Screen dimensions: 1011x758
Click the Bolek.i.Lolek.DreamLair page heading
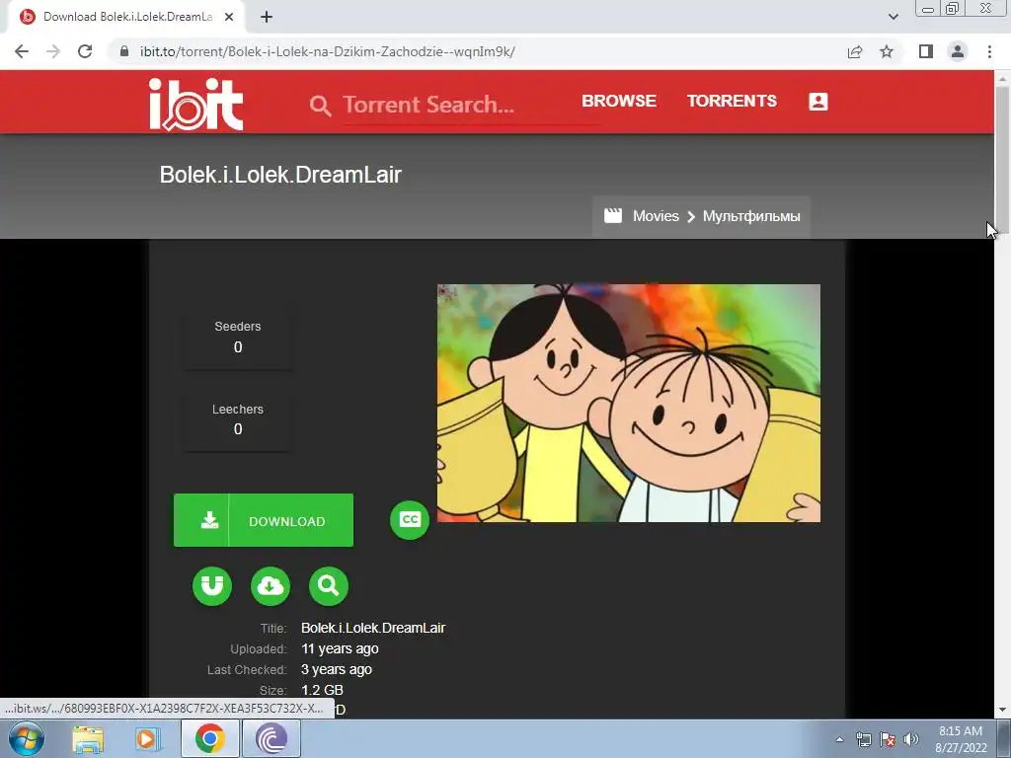tap(280, 175)
